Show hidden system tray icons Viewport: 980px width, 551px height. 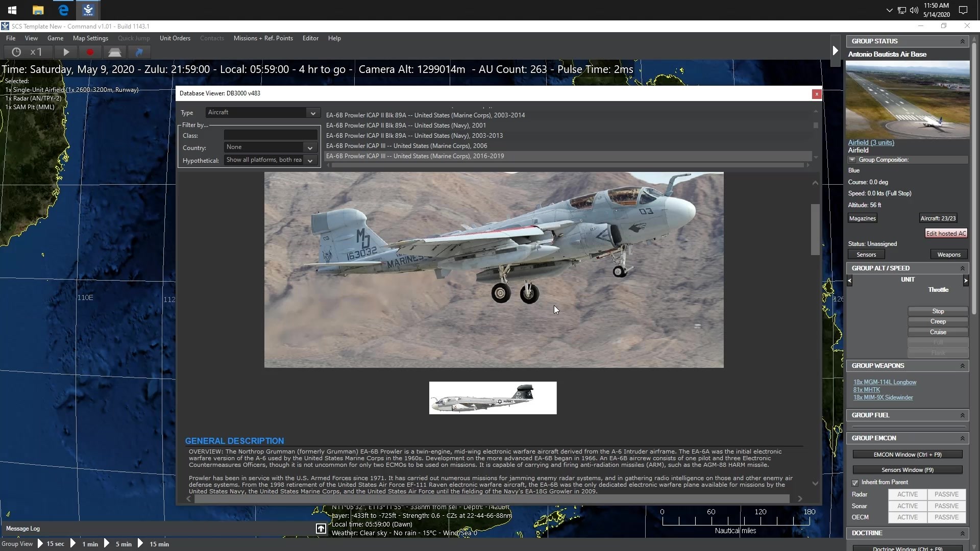(889, 10)
